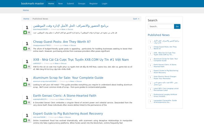Go to Home in the navbar
This screenshot has height=128, width=204.
[51, 3]
